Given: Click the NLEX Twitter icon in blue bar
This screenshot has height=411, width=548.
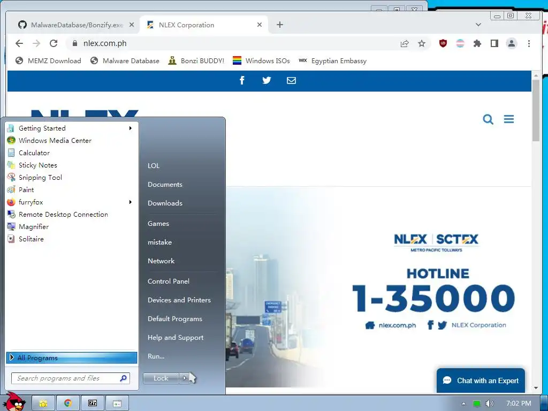Looking at the screenshot, I should pyautogui.click(x=267, y=80).
